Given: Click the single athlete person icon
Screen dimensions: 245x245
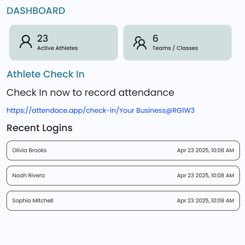Looking at the screenshot, I should click(x=26, y=42).
